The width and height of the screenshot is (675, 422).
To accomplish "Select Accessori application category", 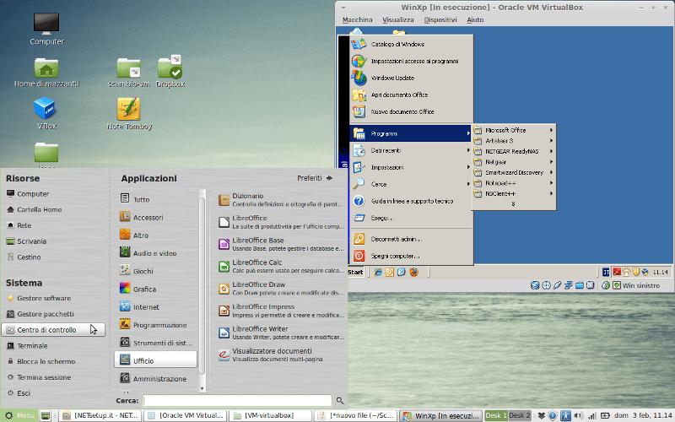I will 155,217.
